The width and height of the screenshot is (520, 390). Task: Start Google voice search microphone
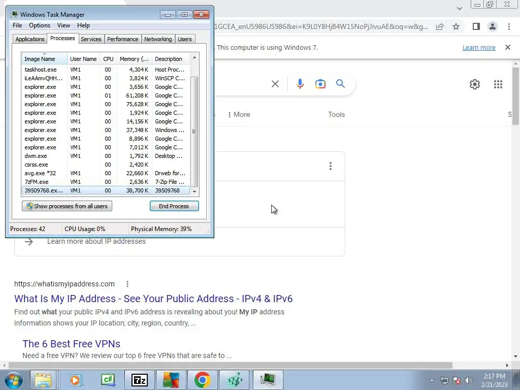pos(300,84)
